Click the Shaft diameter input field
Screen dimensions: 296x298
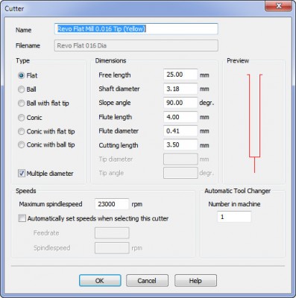point(180,89)
